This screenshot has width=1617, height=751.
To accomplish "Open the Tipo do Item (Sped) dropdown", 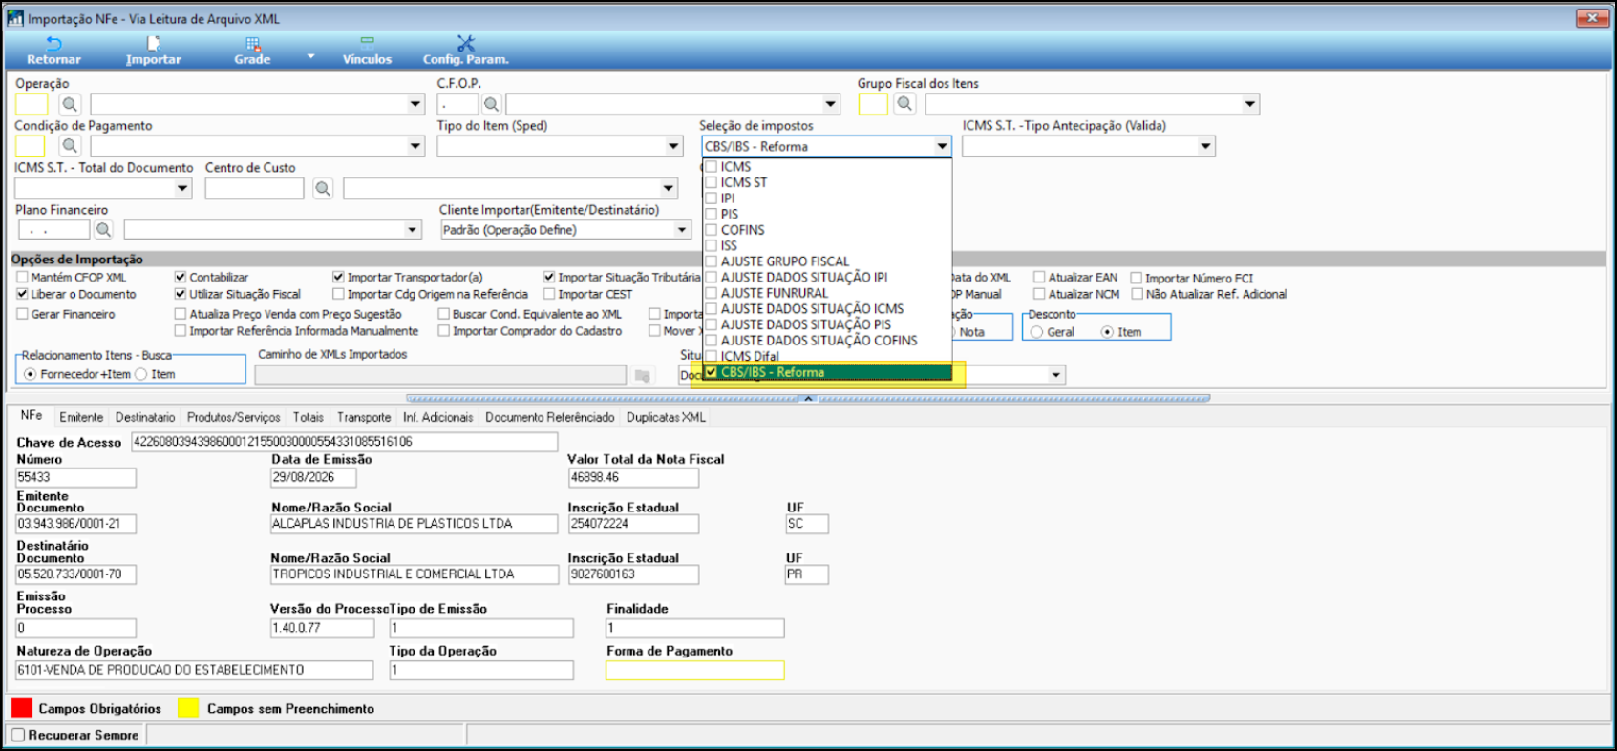I will point(674,146).
